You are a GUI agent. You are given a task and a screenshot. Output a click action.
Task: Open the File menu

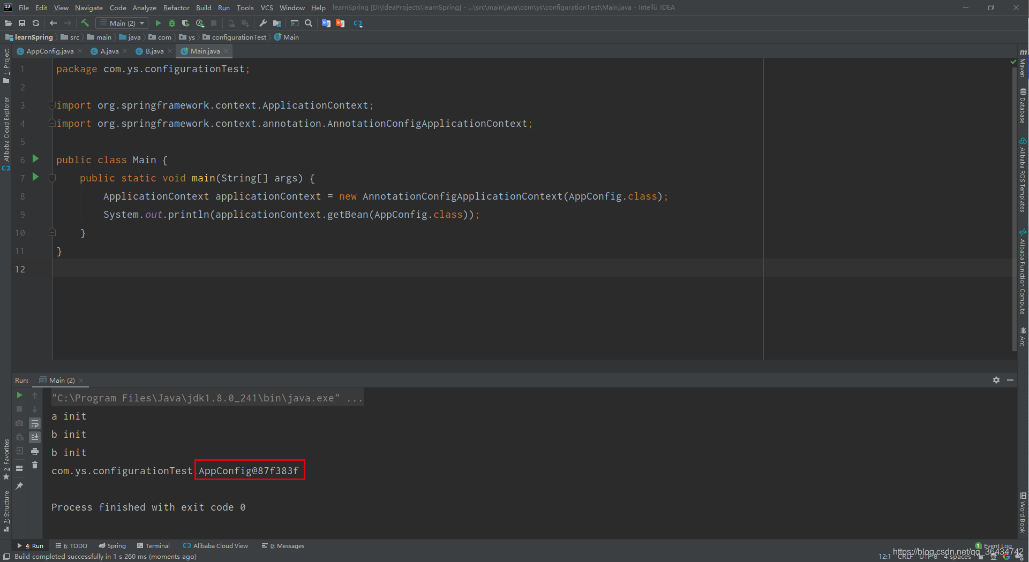24,7
